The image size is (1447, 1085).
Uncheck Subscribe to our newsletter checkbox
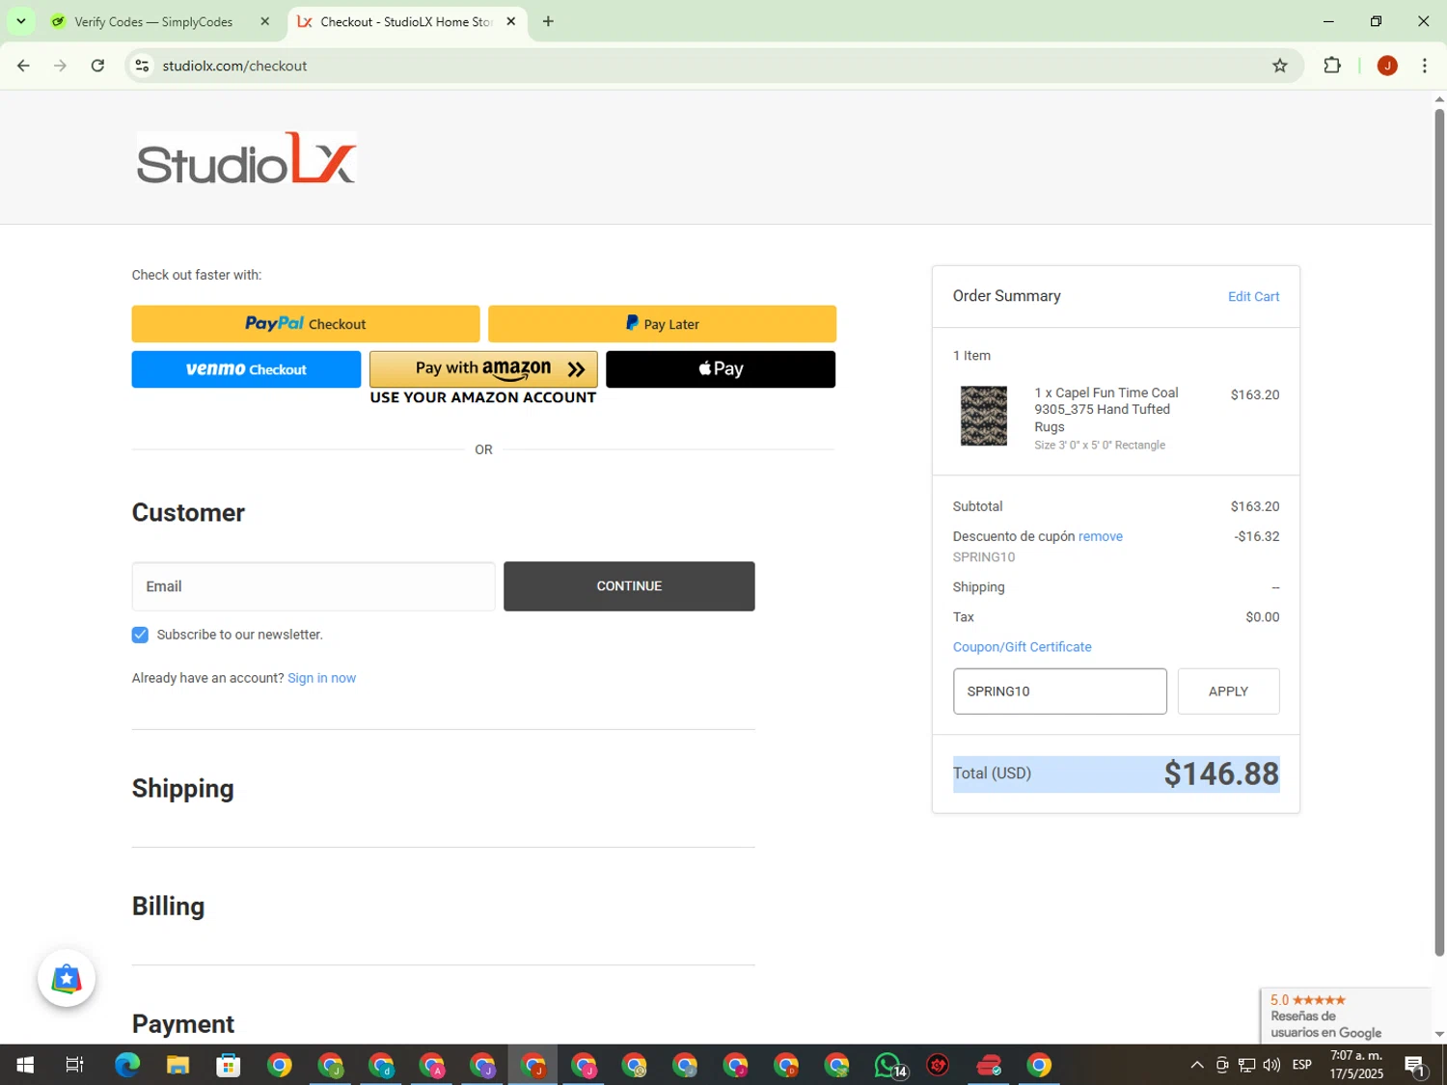[x=140, y=635]
